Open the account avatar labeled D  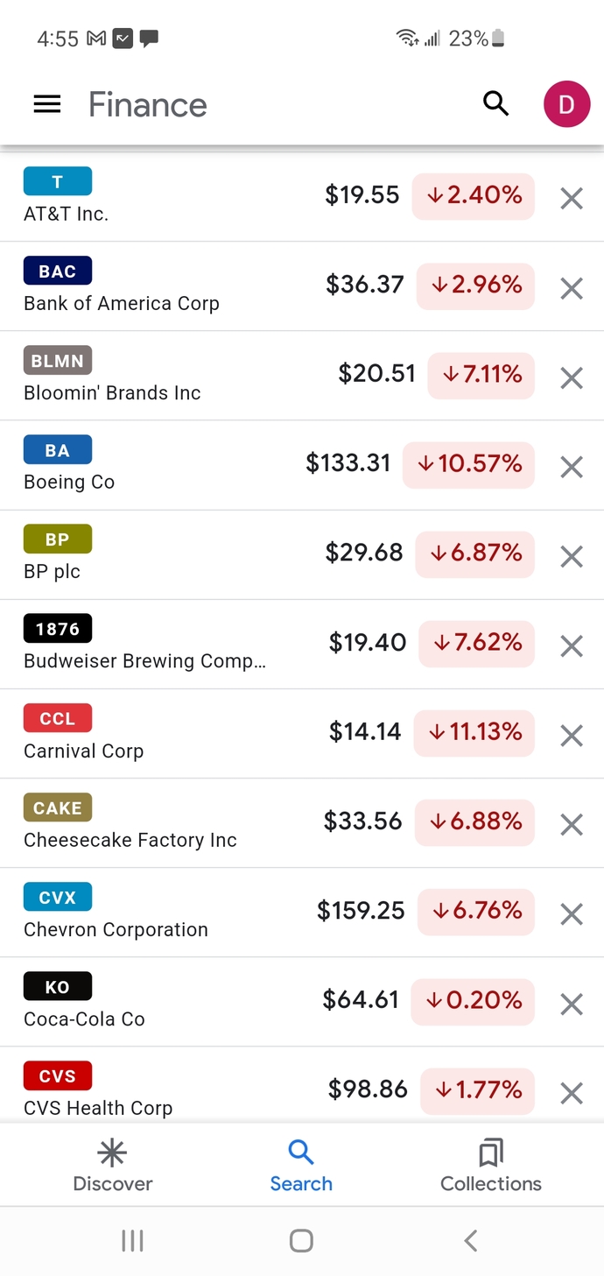pyautogui.click(x=566, y=104)
